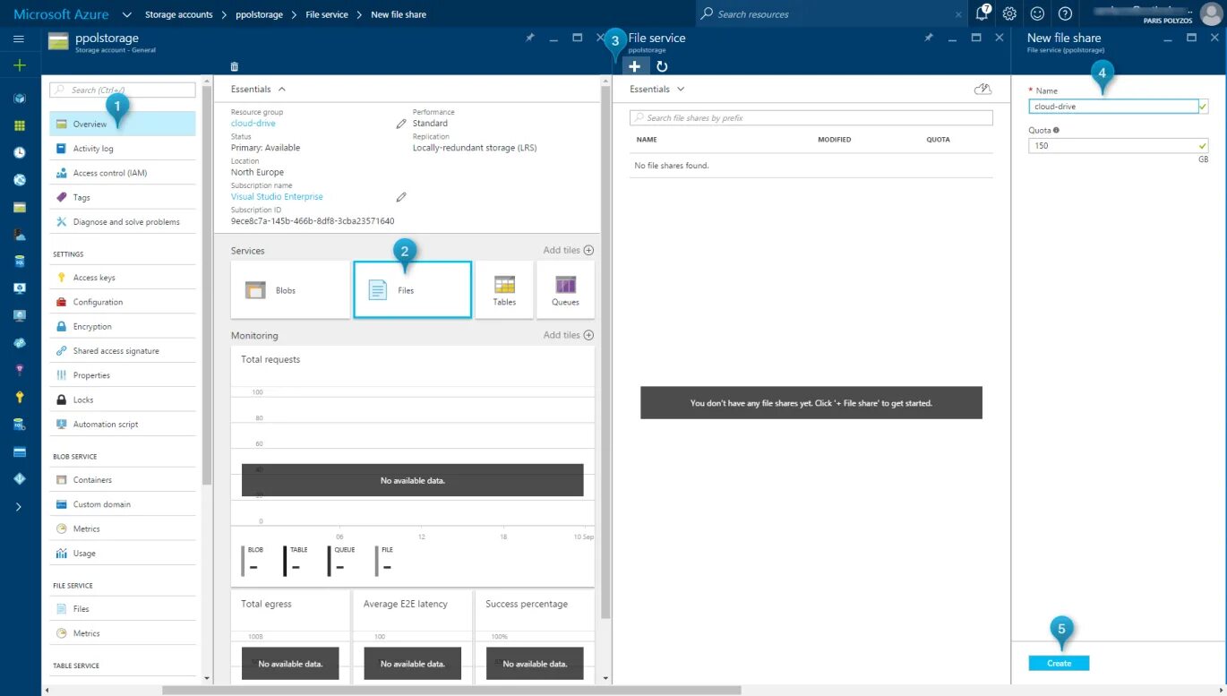Refresh the File service list

pos(662,66)
